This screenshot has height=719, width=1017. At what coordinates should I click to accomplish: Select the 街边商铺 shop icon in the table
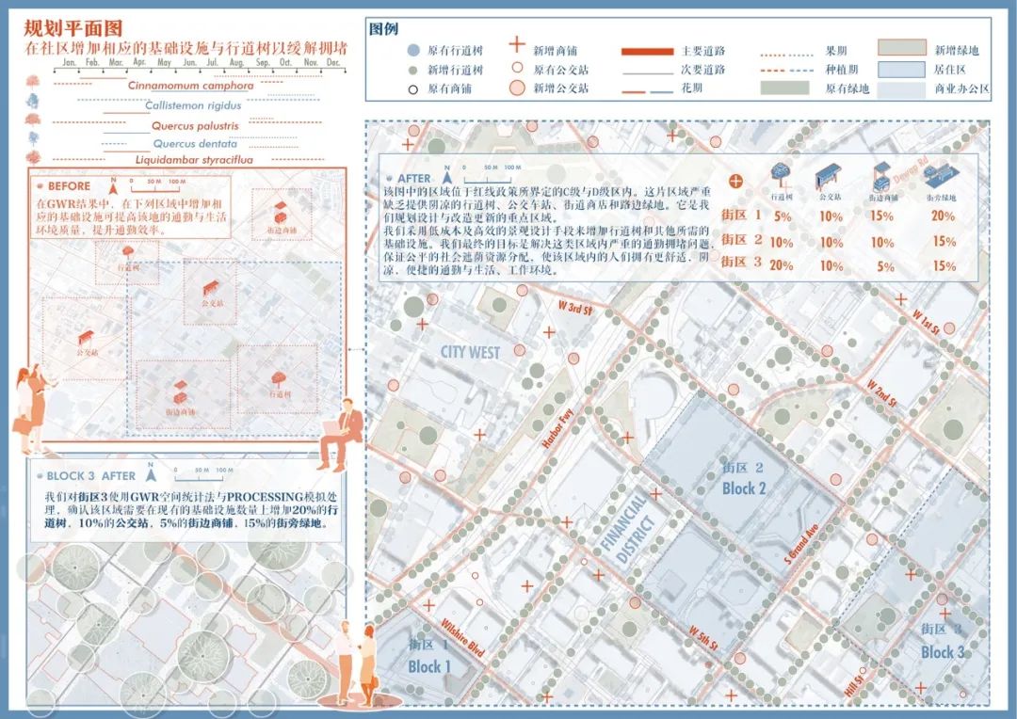(x=882, y=176)
